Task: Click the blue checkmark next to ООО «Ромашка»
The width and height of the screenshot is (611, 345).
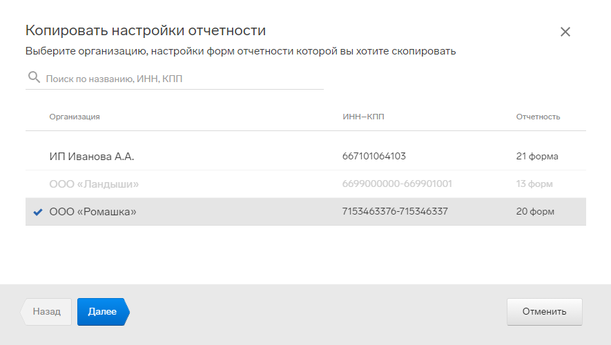Action: coord(38,213)
